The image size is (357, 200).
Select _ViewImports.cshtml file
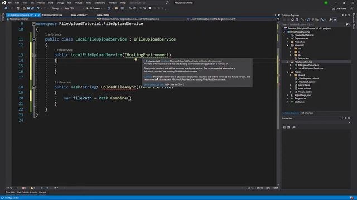[308, 78]
